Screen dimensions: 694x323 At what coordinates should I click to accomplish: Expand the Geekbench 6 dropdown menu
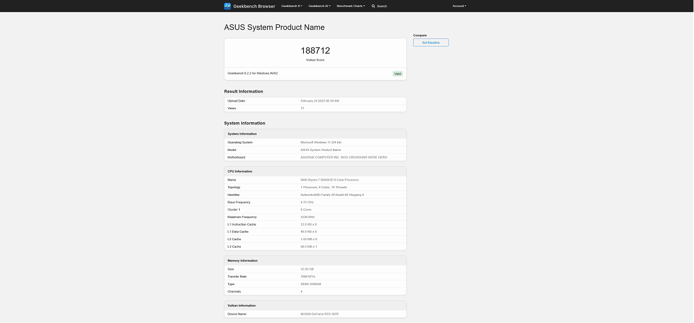[x=292, y=6]
